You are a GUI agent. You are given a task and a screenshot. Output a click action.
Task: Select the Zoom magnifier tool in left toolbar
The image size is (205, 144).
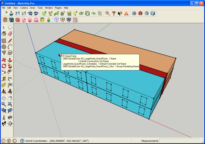[4, 104]
